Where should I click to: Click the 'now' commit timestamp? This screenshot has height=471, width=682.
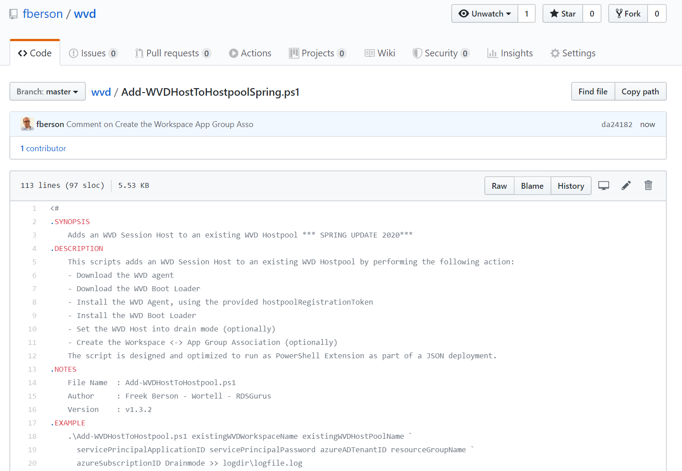pos(648,124)
